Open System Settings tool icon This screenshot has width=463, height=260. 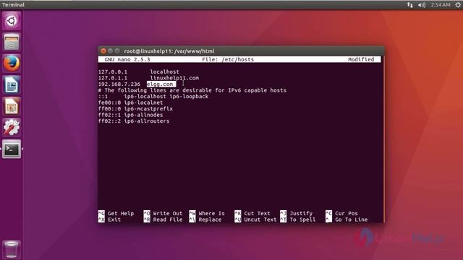12,127
